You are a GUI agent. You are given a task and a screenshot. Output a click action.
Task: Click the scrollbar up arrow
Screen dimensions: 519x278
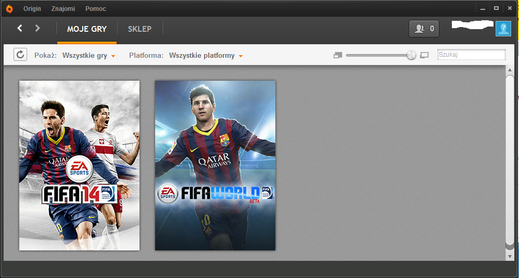coord(510,70)
